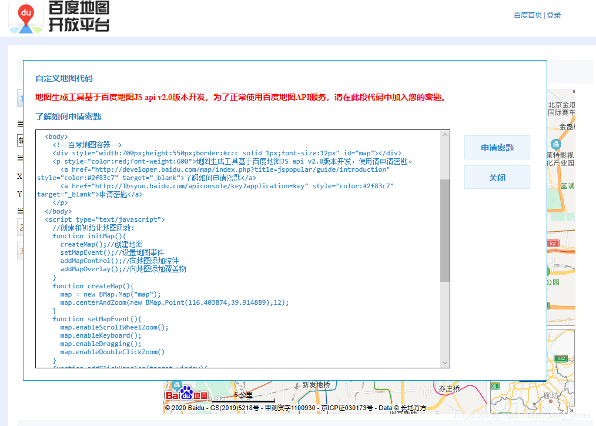This screenshot has width=596, height=426.
Task: Click the code textarea's up scroll arrow
Action: (x=445, y=135)
